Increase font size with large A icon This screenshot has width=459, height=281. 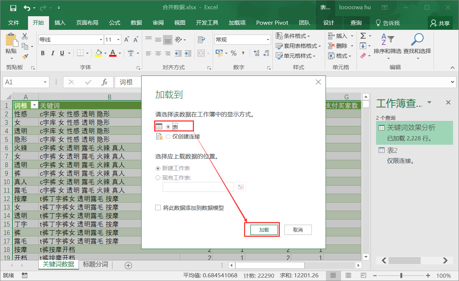point(126,39)
